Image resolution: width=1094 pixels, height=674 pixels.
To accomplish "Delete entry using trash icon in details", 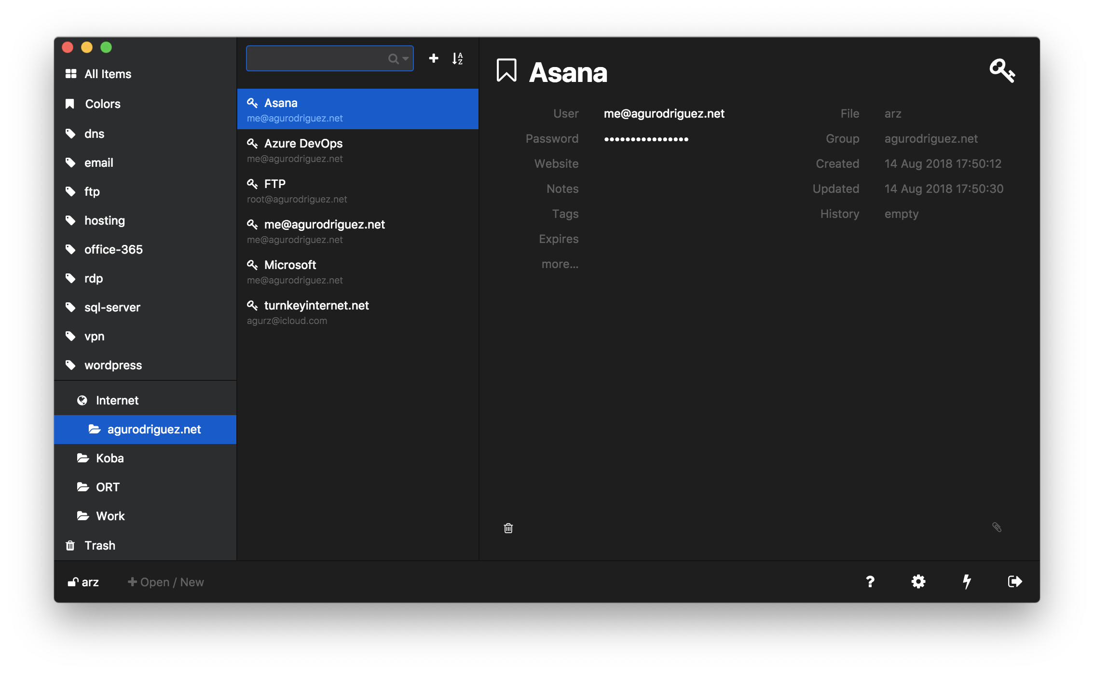I will pos(508,528).
